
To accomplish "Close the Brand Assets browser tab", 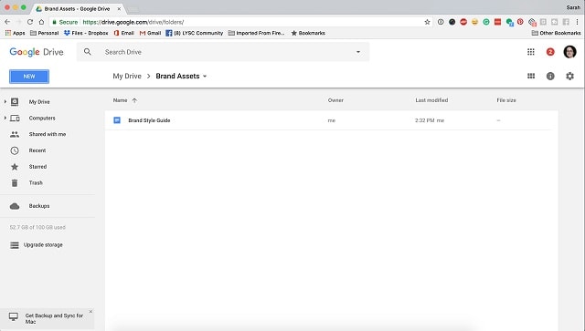I will pos(119,8).
